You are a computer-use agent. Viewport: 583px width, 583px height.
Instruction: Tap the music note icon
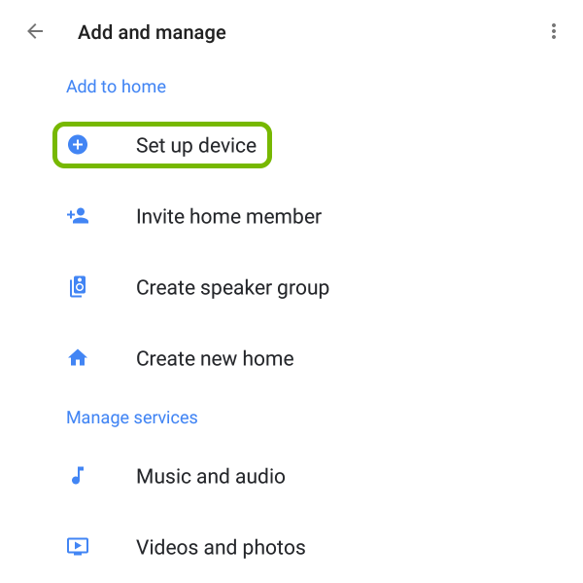[x=78, y=476]
